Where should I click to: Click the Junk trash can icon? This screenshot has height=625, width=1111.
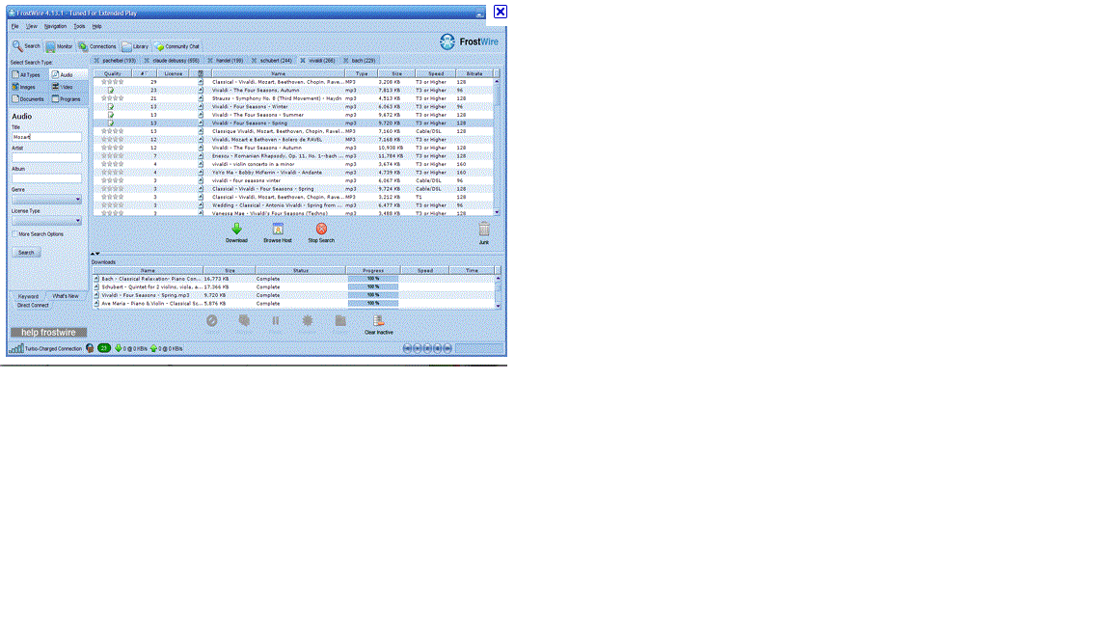pos(484,229)
